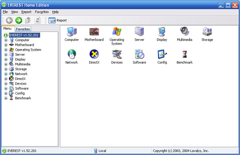This screenshot has width=240, height=155.
Task: Open the Report menu
Action: tap(26, 12)
